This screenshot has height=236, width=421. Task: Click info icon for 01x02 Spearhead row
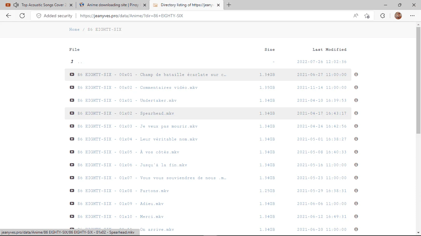click(356, 113)
